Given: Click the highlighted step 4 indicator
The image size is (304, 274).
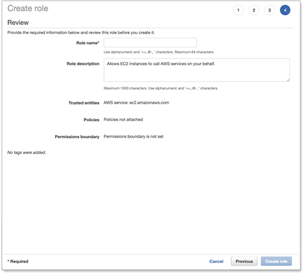Looking at the screenshot, I should (285, 10).
